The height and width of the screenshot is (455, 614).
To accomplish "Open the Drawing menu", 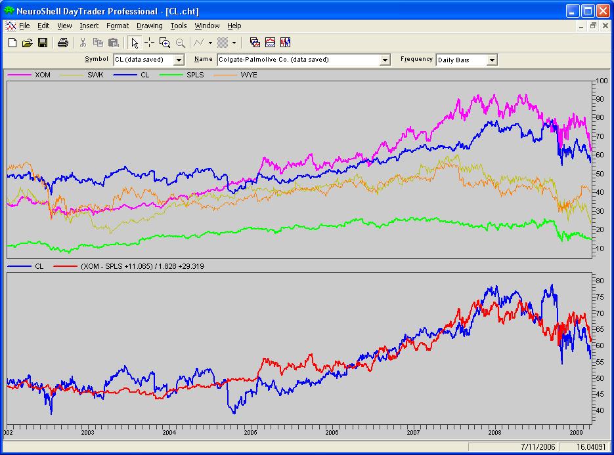I will click(149, 26).
